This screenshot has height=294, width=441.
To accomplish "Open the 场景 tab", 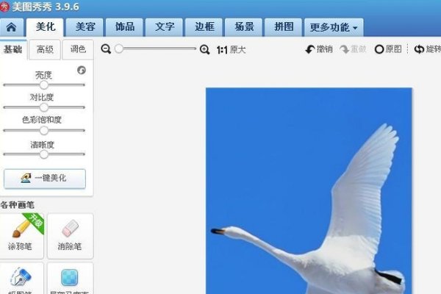I will pyautogui.click(x=244, y=27).
